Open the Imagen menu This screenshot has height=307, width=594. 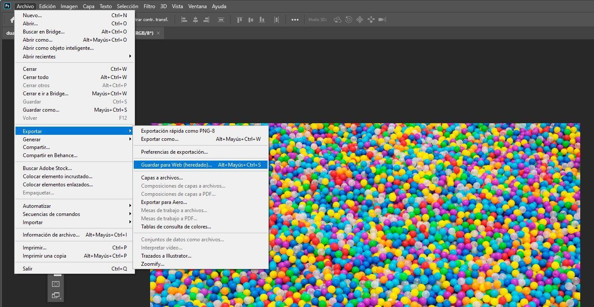click(69, 6)
